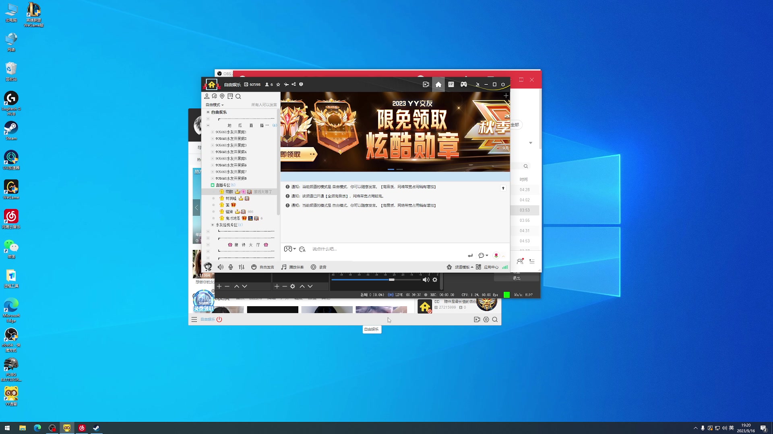Viewport: 773px width, 434px height.
Task: Collapse the 地瓜直播 channel group
Action: coord(208,125)
